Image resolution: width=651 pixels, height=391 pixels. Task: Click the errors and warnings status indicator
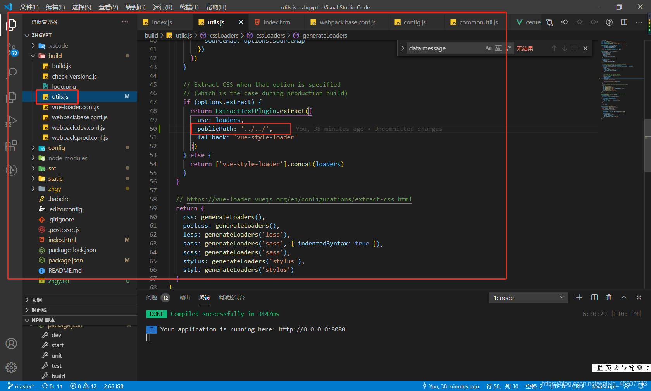tap(83, 386)
